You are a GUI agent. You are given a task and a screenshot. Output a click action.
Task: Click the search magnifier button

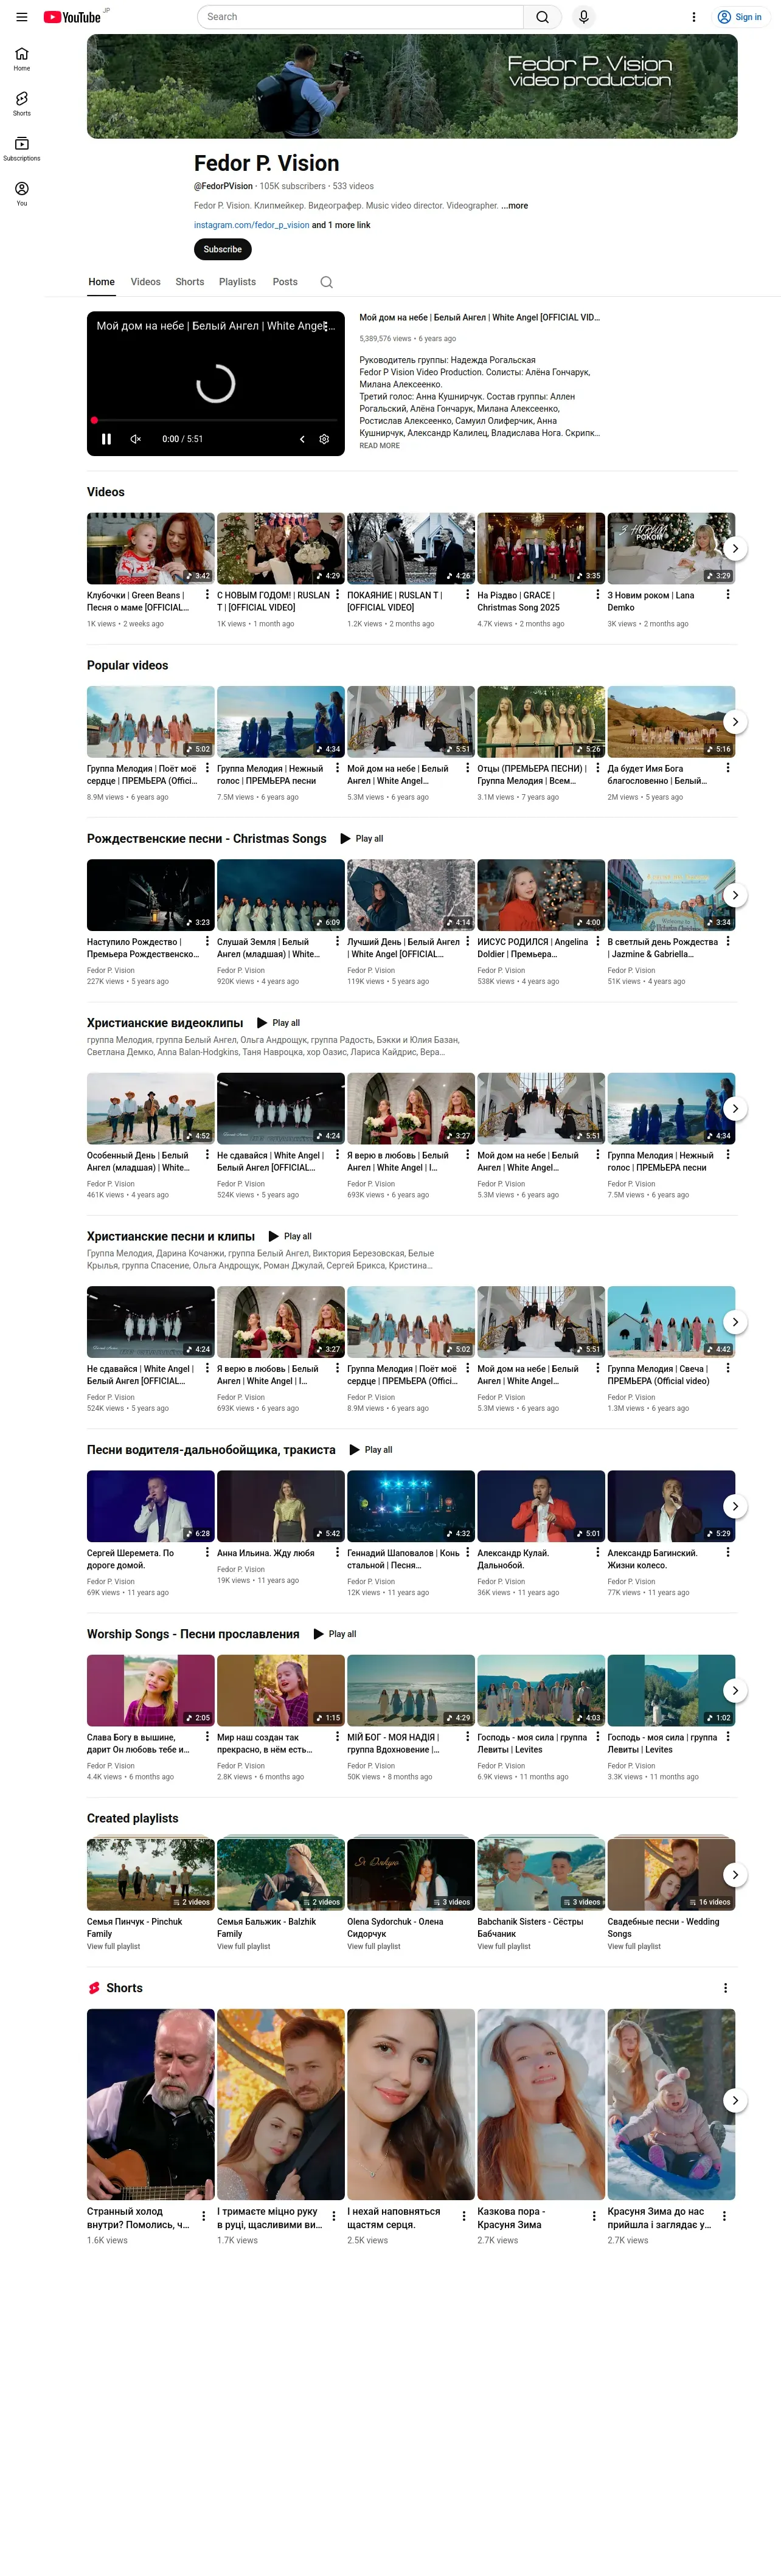[542, 17]
